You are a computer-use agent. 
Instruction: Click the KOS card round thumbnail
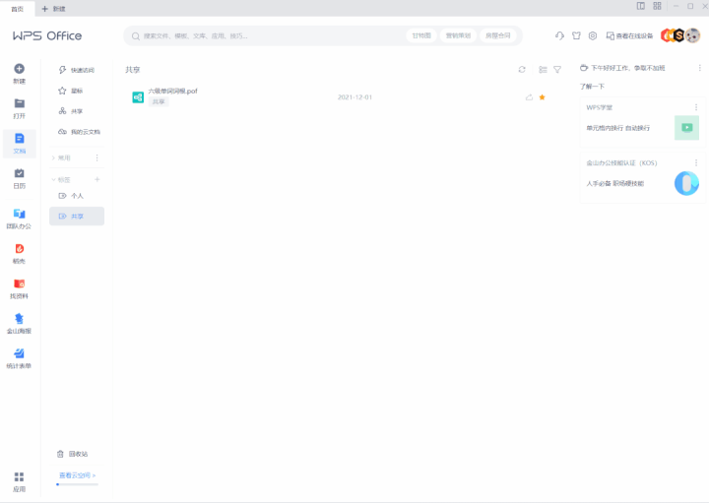pos(687,183)
